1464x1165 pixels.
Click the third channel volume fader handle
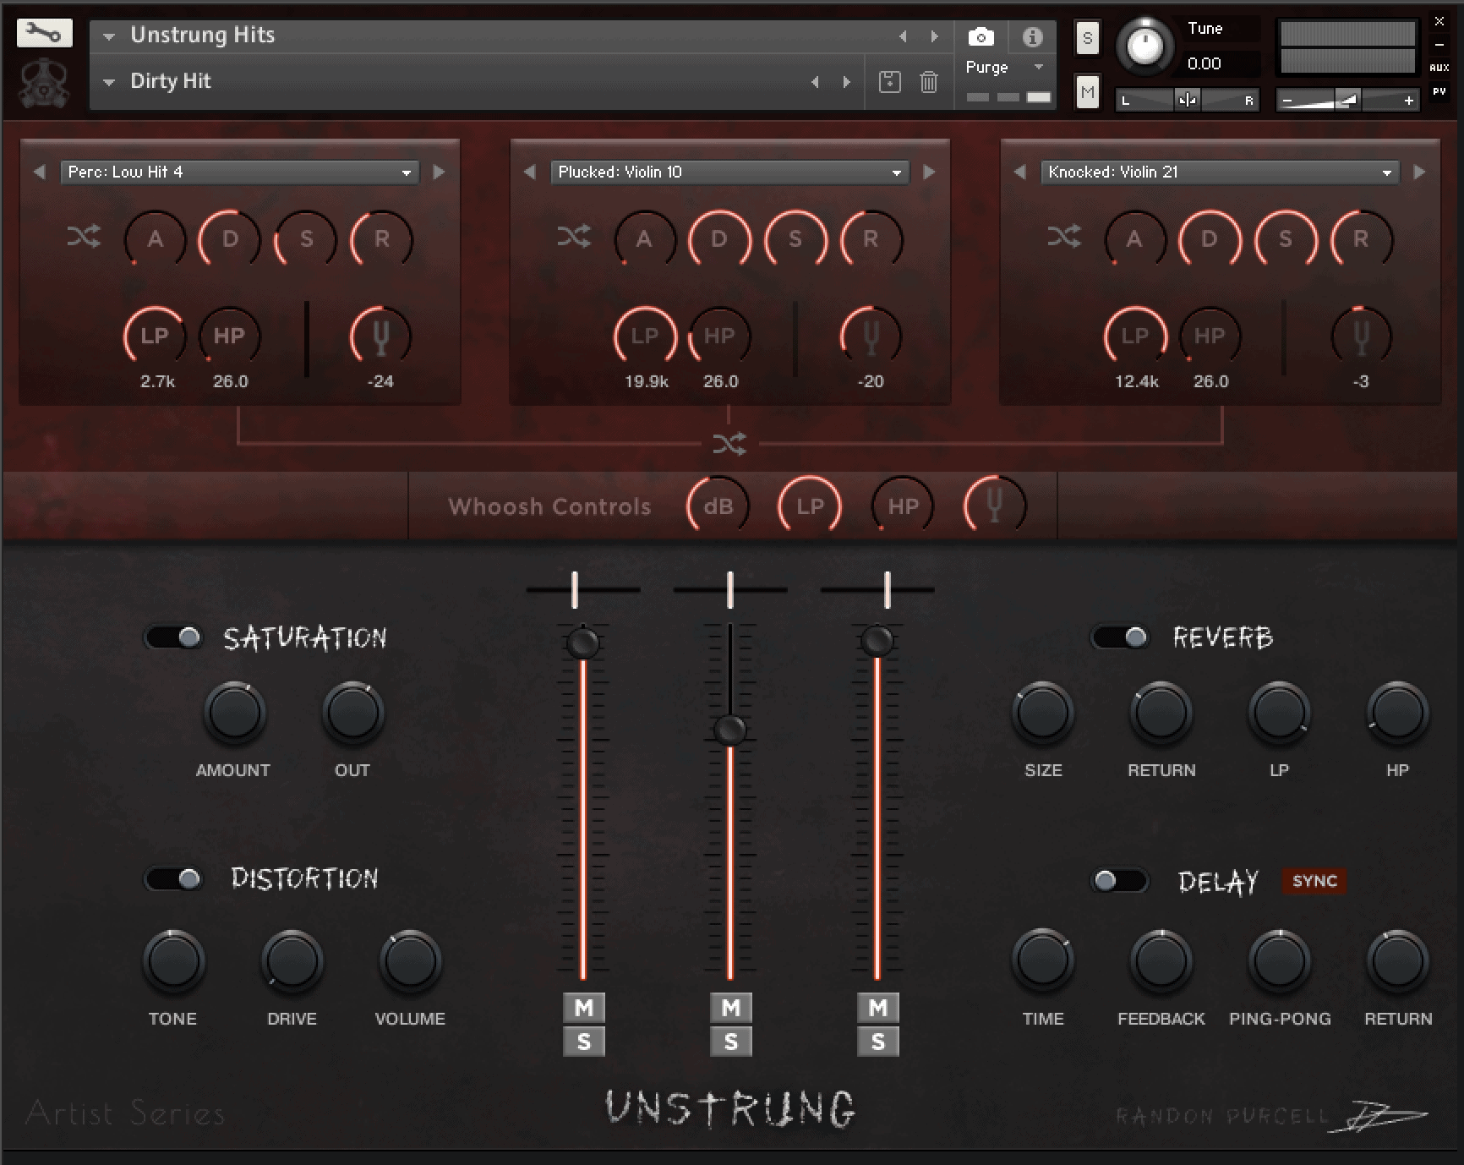(x=877, y=641)
